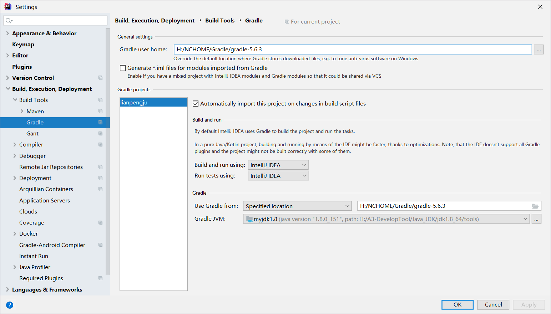Open folder browser for Gradle location path
551x314 pixels.
click(x=535, y=206)
